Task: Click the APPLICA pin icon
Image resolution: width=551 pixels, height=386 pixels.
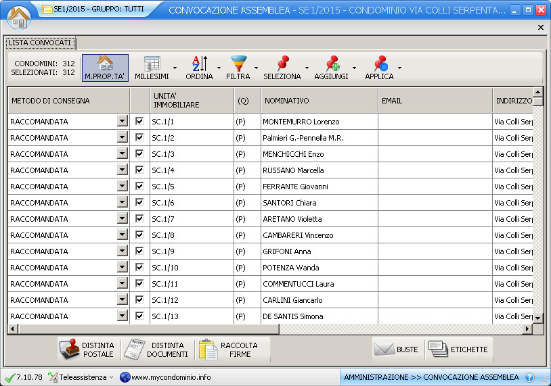Action: (x=381, y=64)
